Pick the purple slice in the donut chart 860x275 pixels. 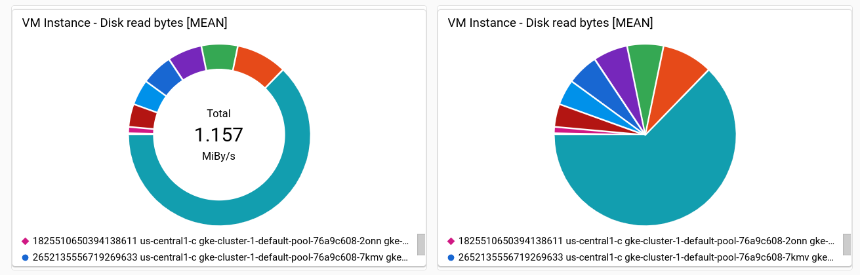pos(188,64)
